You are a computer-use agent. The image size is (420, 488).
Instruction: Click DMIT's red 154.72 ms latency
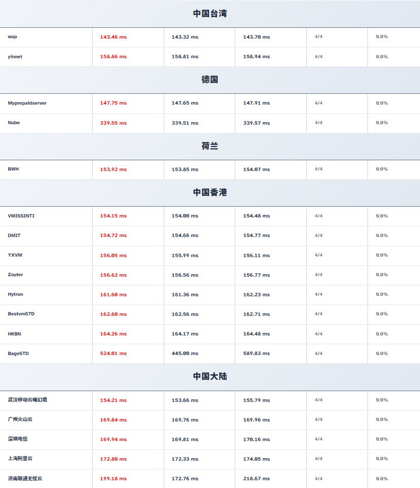click(113, 235)
